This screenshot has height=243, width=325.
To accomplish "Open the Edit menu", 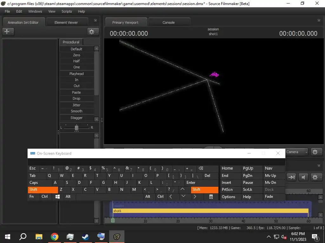I will pos(19,11).
